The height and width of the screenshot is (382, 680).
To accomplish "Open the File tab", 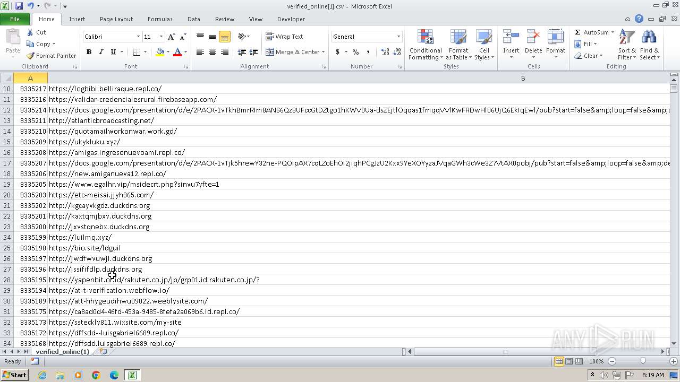I will tap(15, 19).
